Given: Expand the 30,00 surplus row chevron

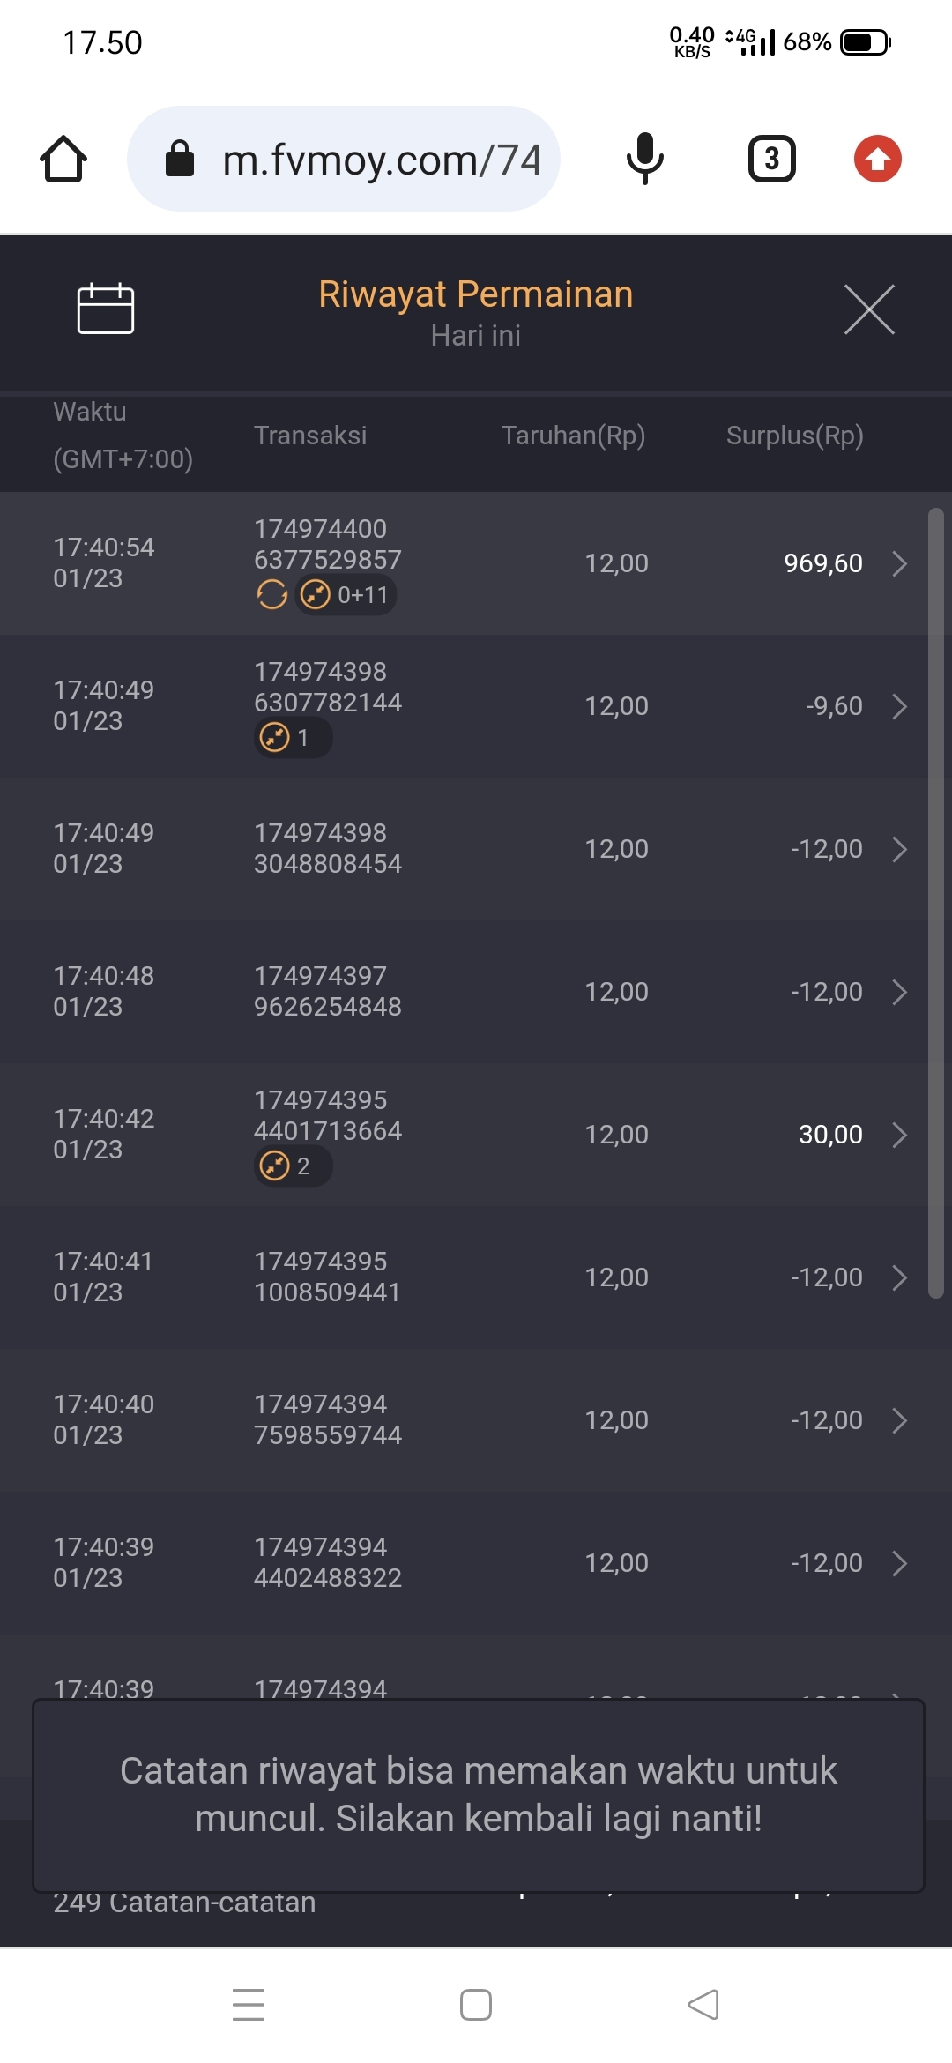Looking at the screenshot, I should [x=899, y=1135].
